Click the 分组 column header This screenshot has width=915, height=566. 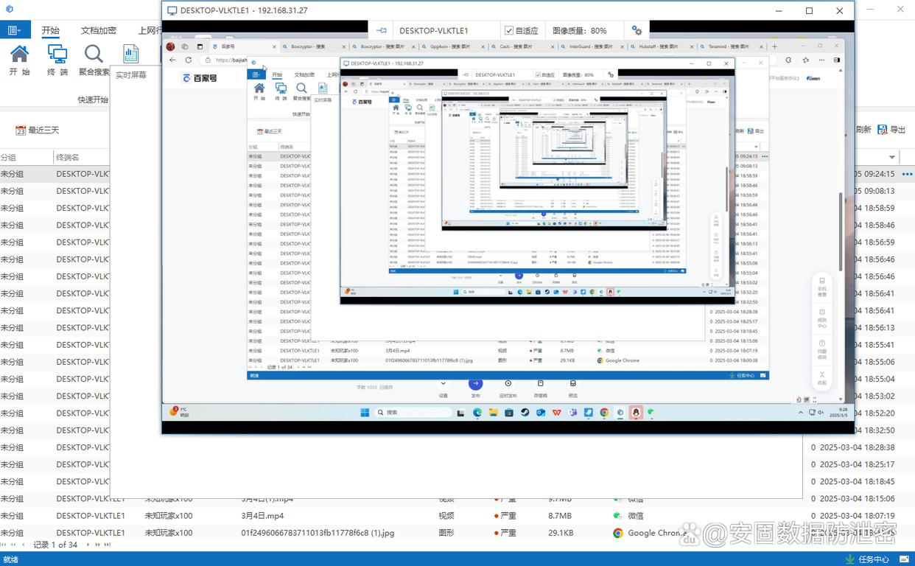point(8,158)
